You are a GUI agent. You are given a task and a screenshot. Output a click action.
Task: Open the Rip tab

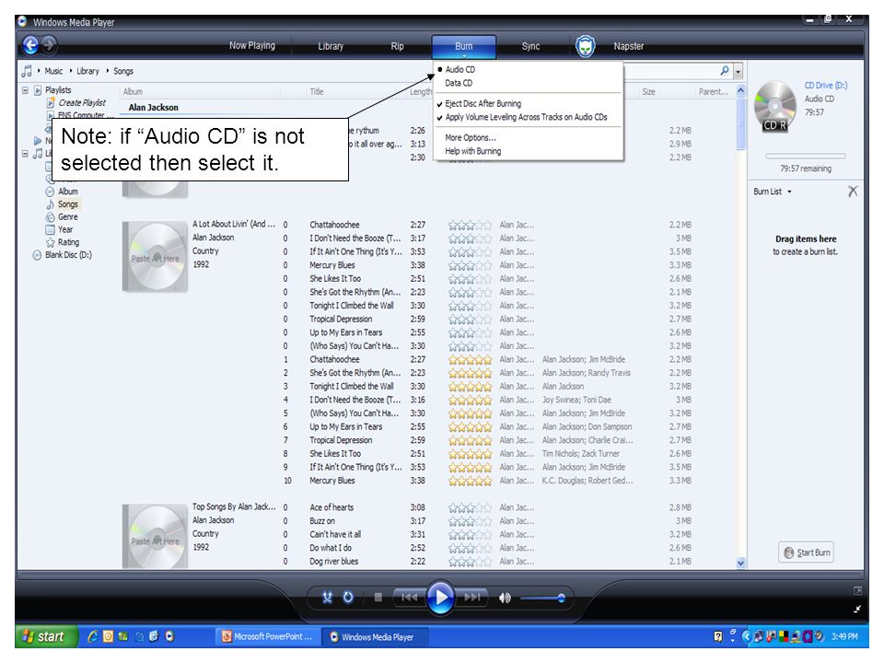coord(397,46)
